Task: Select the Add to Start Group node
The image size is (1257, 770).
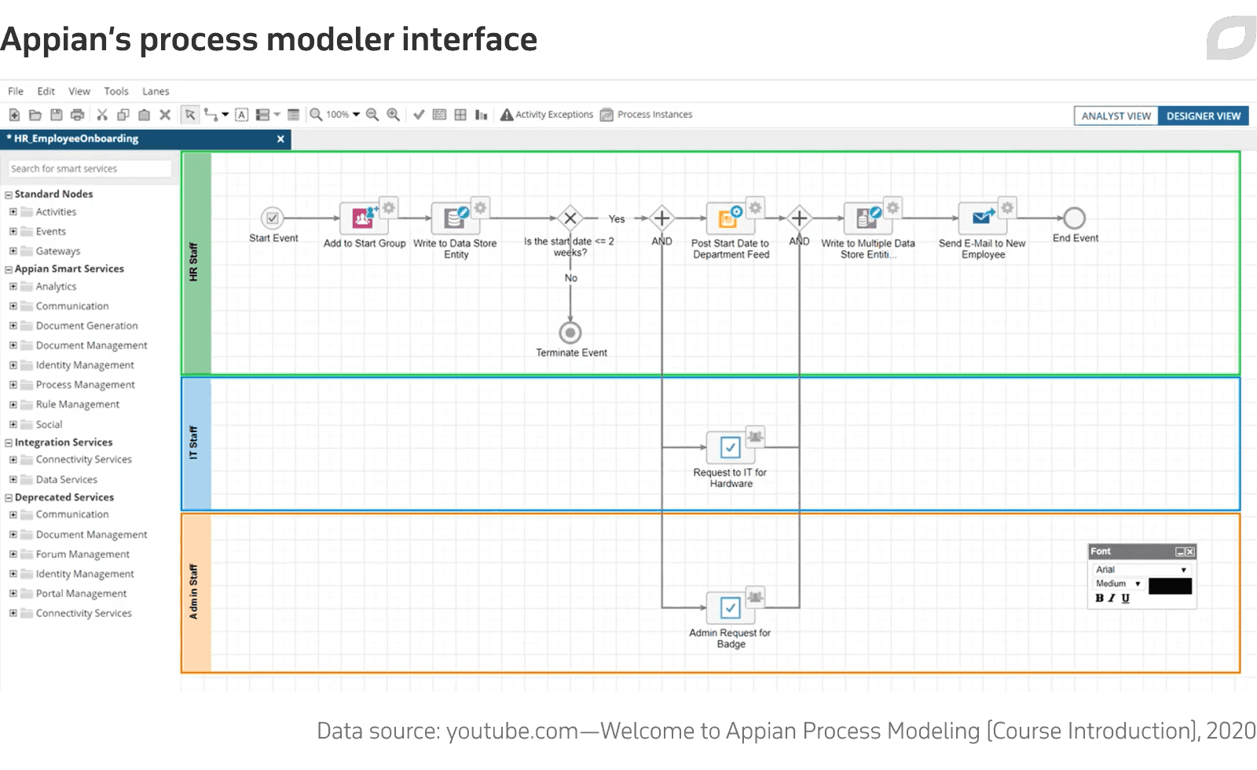Action: coord(362,218)
